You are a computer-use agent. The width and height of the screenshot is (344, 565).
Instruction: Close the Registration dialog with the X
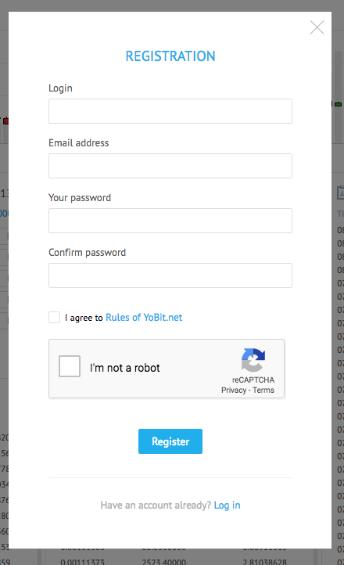(x=317, y=27)
